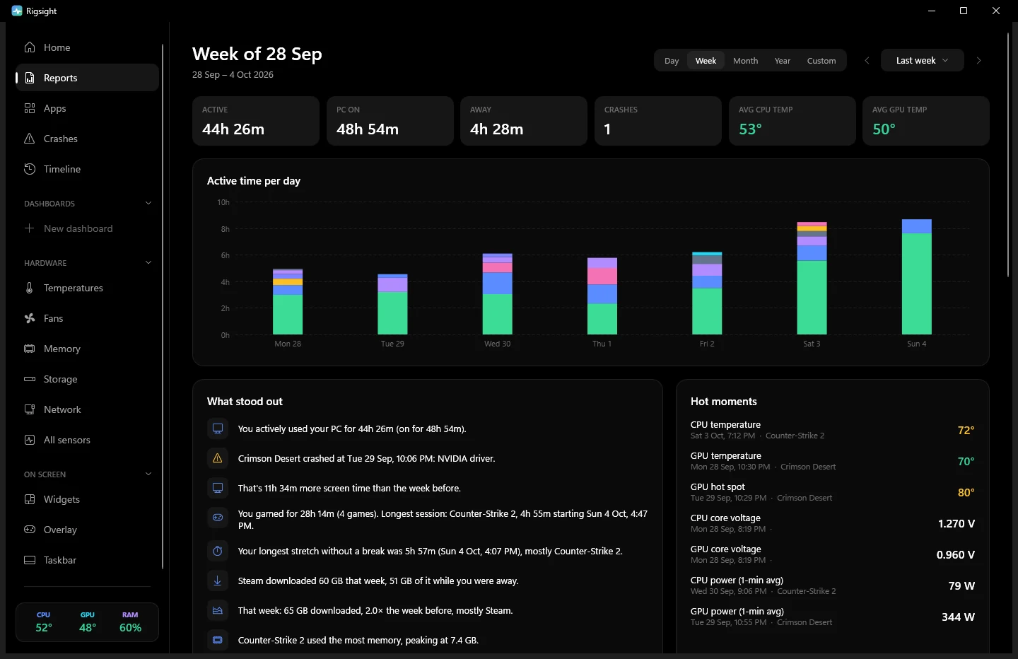This screenshot has height=659, width=1018.
Task: Choose the Custom range tab
Action: 821,61
